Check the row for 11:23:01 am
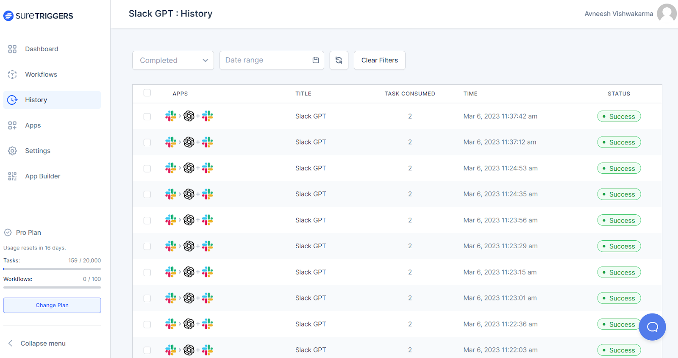 [147, 298]
